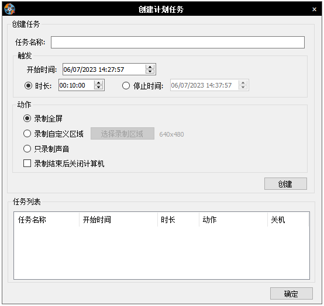
Task: Click the 640x480 region size text
Action: (x=171, y=134)
